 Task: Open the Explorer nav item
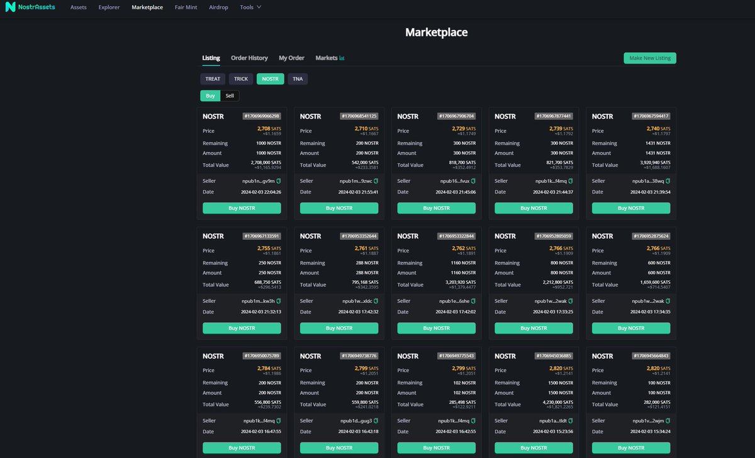(x=109, y=8)
